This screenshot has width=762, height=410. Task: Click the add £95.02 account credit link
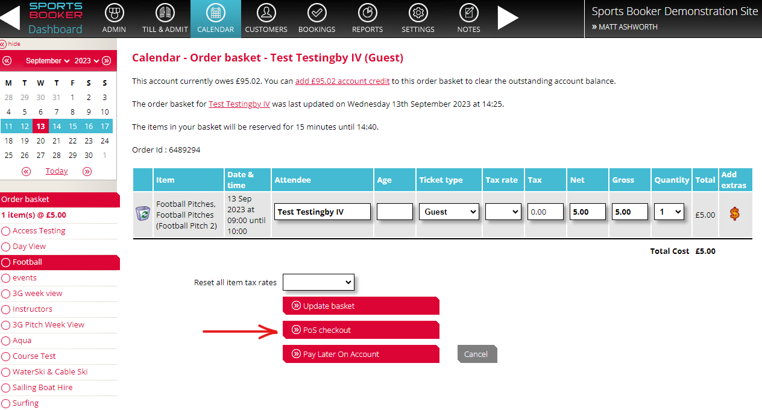(x=342, y=81)
